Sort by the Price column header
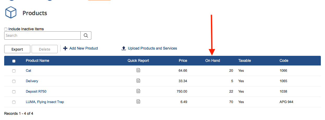The height and width of the screenshot is (120, 325). (183, 61)
